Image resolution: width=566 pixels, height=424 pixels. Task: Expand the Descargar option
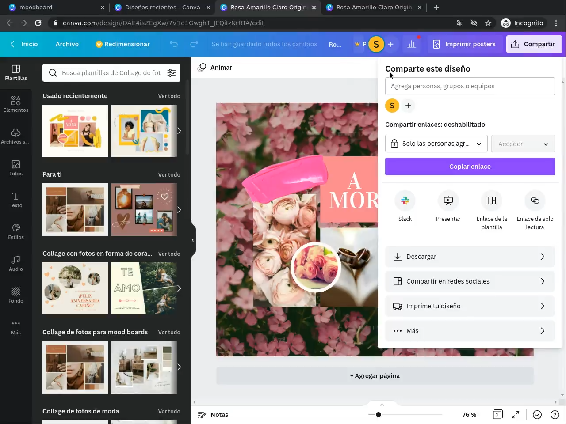tap(470, 257)
